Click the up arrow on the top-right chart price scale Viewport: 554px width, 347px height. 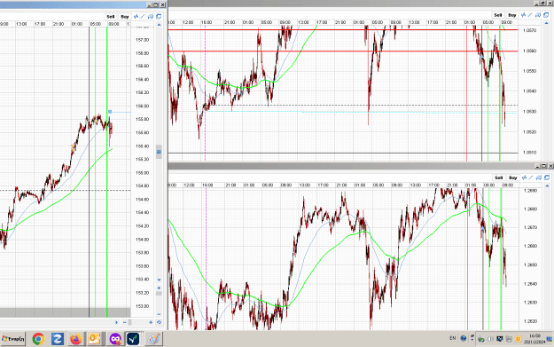pyautogui.click(x=546, y=23)
